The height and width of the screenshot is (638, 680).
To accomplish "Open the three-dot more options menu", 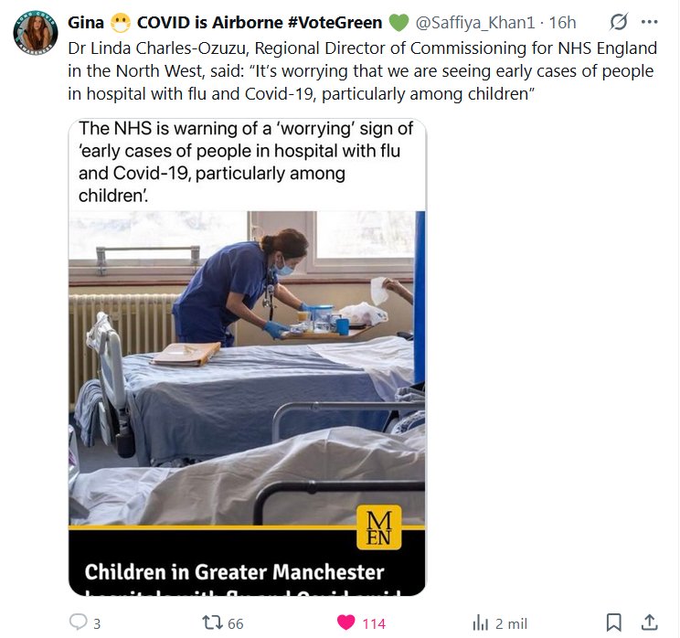I will pos(649,22).
